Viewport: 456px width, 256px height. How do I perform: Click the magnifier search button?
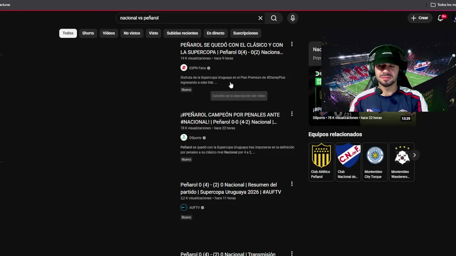(x=274, y=18)
